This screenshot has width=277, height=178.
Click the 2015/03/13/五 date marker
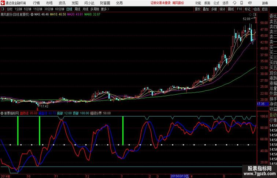pyautogui.click(x=180, y=176)
